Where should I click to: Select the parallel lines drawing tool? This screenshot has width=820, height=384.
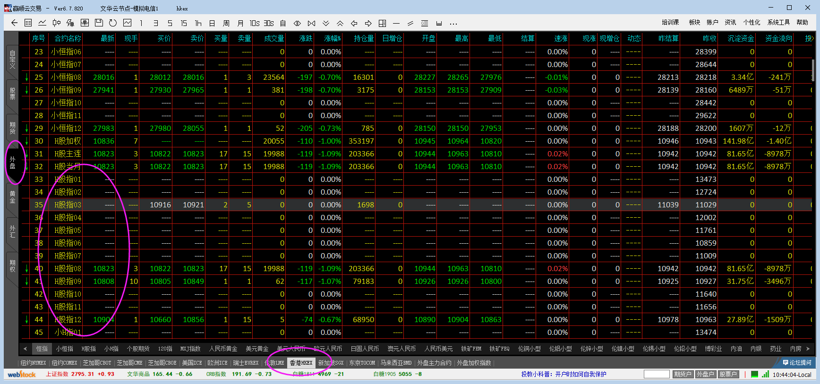point(410,23)
